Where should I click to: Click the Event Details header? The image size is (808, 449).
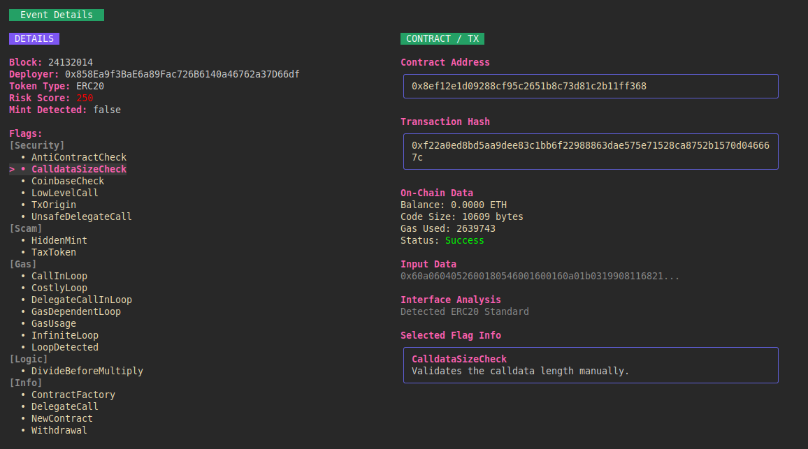tap(56, 14)
